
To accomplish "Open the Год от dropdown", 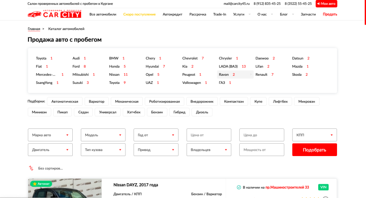I will point(156,135).
